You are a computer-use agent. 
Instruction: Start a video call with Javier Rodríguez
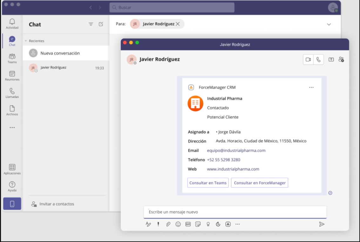click(308, 60)
